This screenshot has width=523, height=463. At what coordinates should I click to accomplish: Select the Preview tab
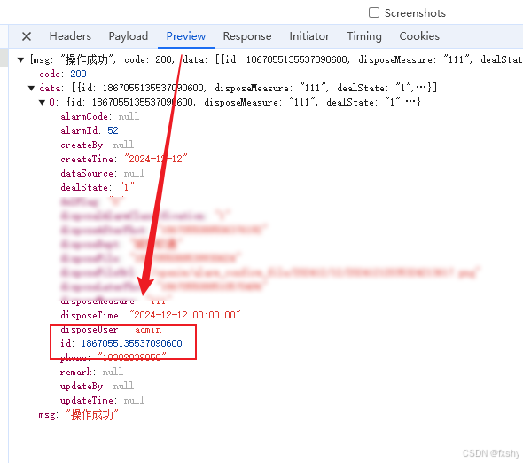coord(186,36)
